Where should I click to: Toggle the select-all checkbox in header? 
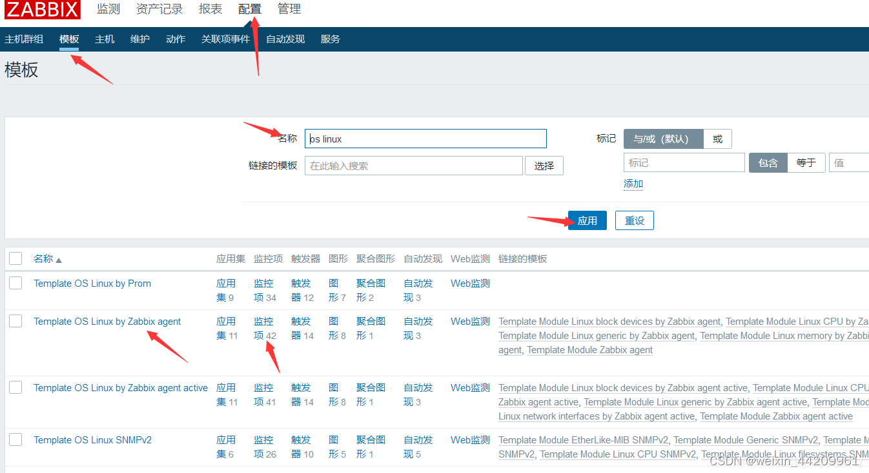pos(15,258)
